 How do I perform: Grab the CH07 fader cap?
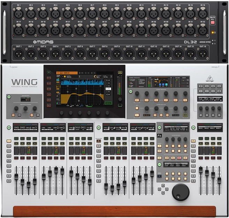(56, 170)
